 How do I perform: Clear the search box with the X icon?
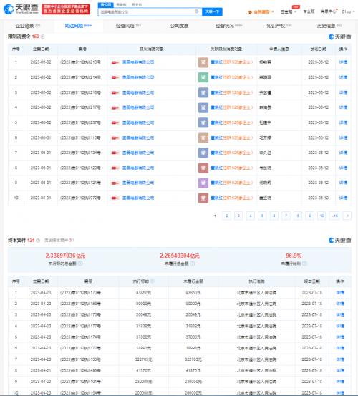pos(196,11)
